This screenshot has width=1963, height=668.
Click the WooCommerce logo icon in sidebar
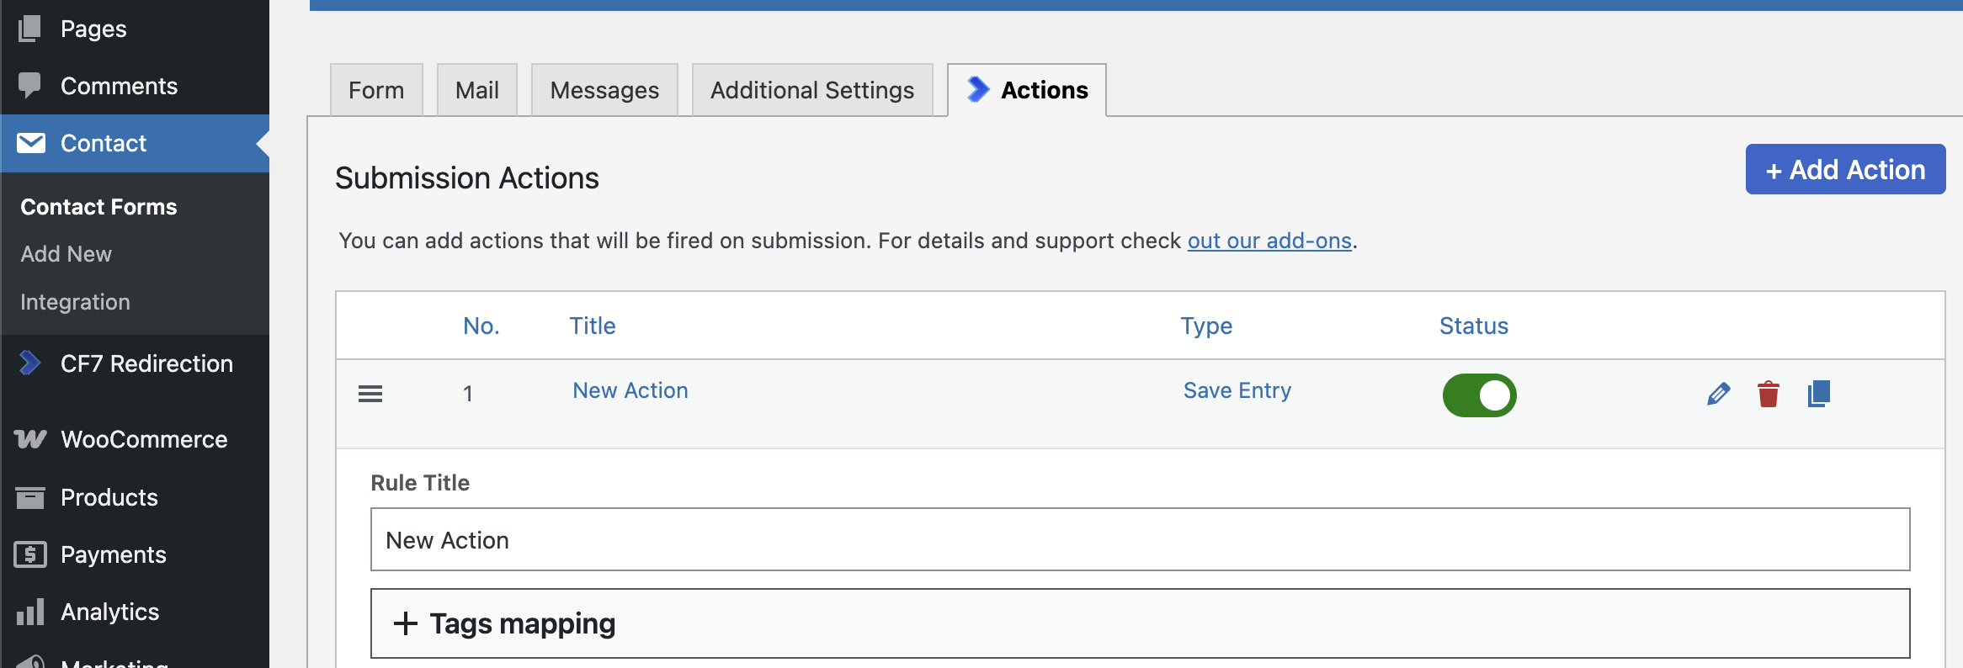(x=30, y=439)
